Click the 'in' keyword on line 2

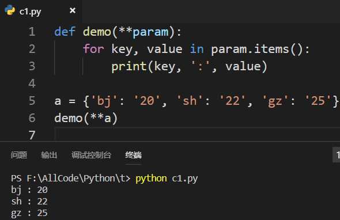[x=197, y=49]
